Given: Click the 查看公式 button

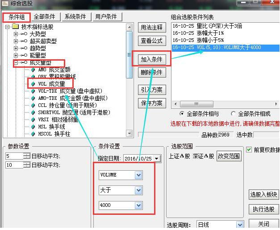Looking at the screenshot, I should coord(152,41).
